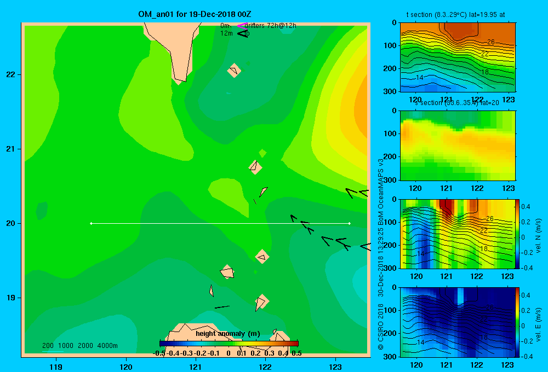Open the salinity section panel
The width and height of the screenshot is (548, 372).
tap(458, 146)
